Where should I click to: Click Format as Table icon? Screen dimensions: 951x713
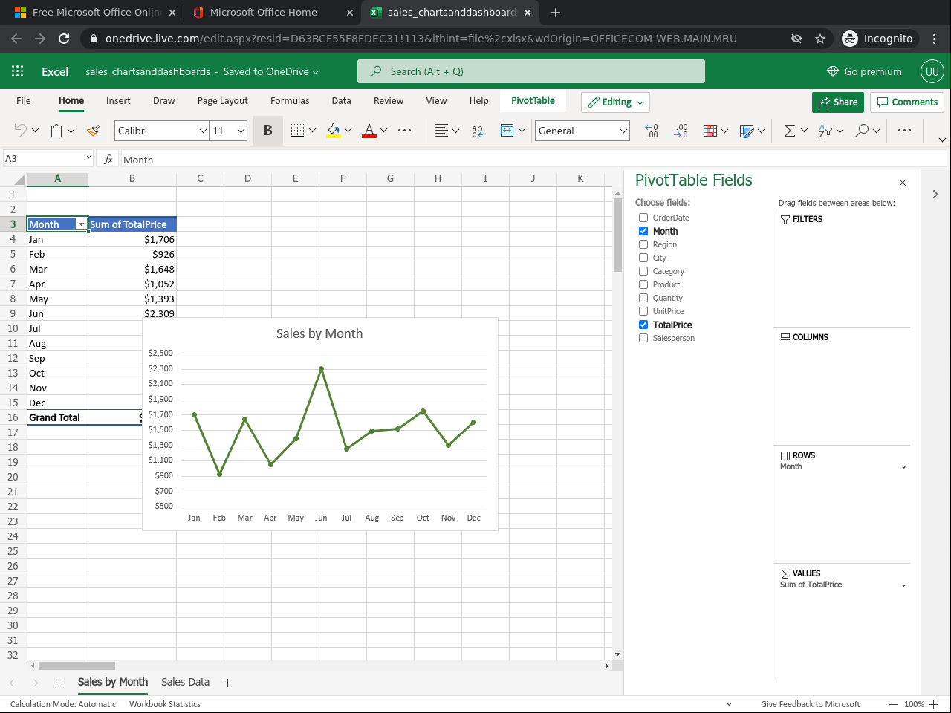pos(747,131)
